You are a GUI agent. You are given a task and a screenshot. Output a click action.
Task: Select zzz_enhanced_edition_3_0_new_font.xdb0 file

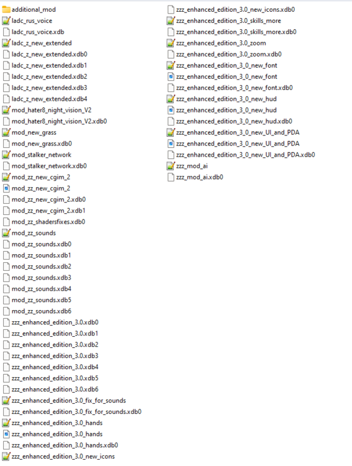230,88
